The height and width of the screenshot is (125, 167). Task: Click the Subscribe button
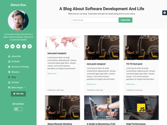point(126,20)
